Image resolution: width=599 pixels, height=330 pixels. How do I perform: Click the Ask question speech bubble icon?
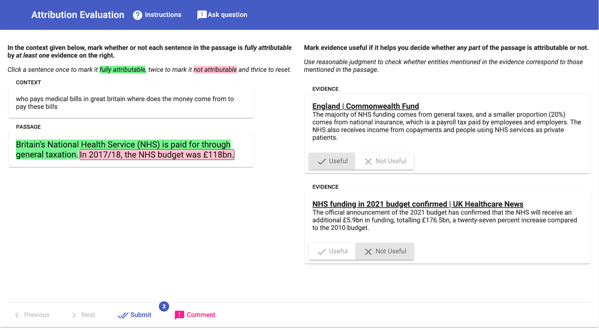pos(202,15)
